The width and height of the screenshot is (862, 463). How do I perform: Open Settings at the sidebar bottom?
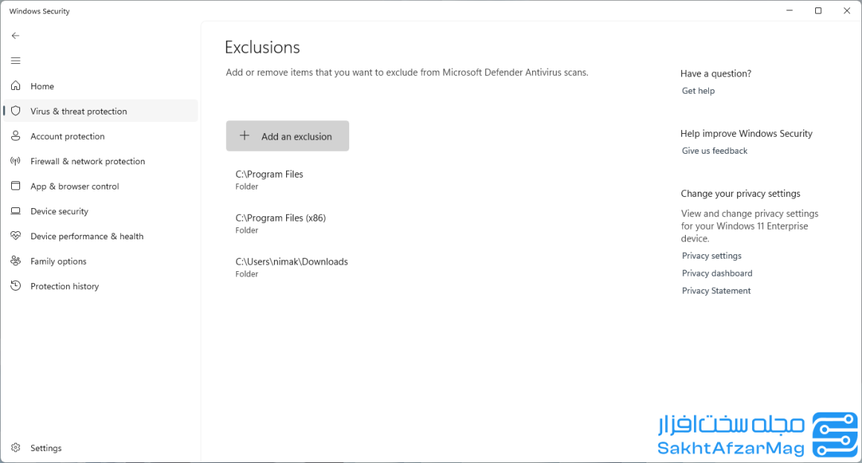coord(100,448)
